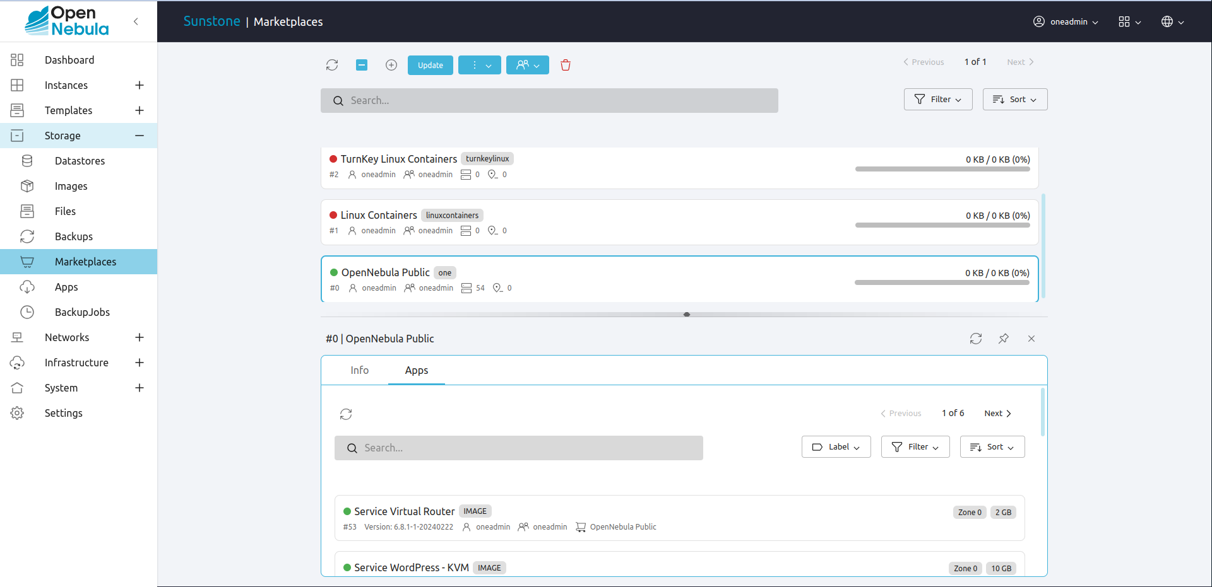
Task: Switch to the Apps tab
Action: 417,370
